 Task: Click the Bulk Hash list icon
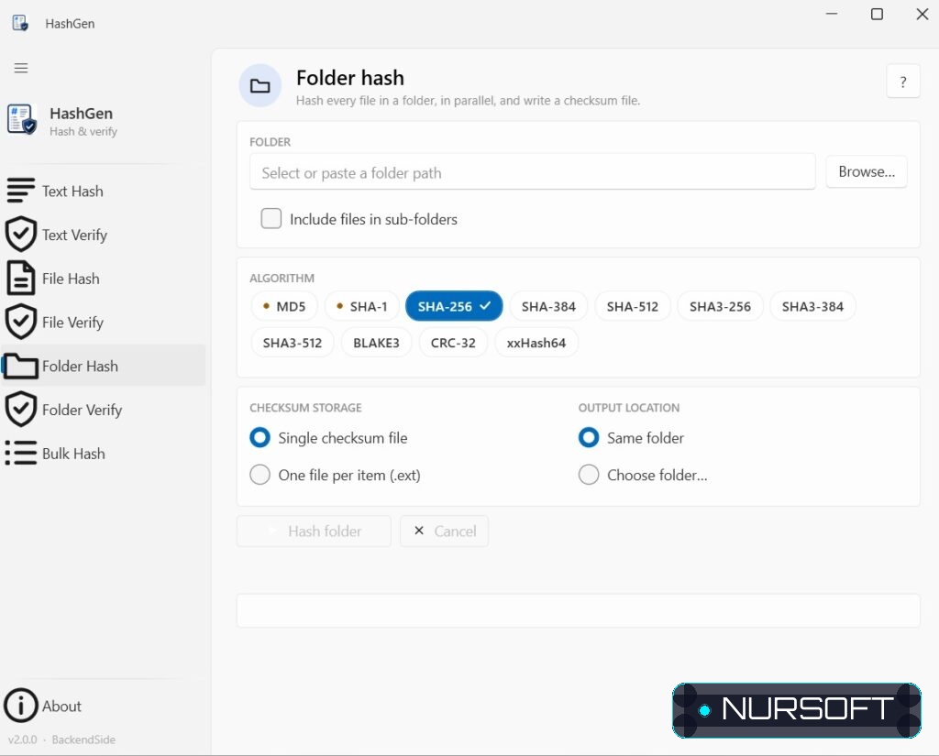click(x=21, y=453)
